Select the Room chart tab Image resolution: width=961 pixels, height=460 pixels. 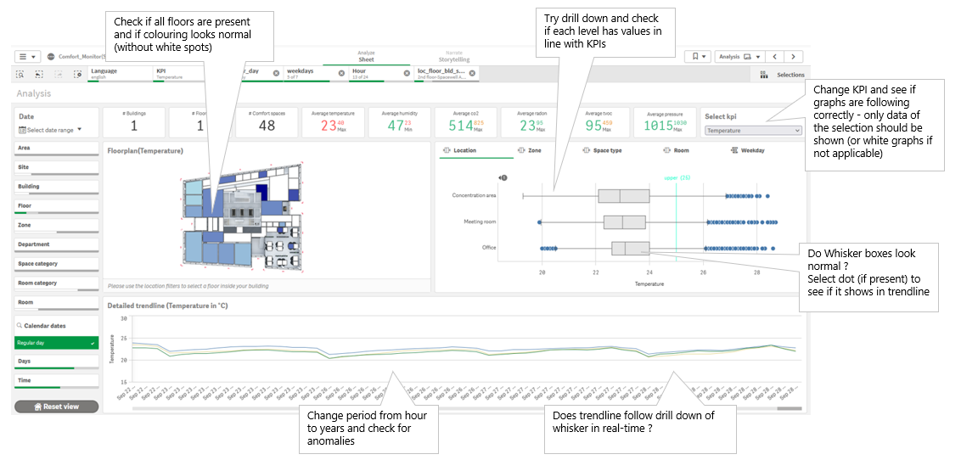click(x=677, y=150)
